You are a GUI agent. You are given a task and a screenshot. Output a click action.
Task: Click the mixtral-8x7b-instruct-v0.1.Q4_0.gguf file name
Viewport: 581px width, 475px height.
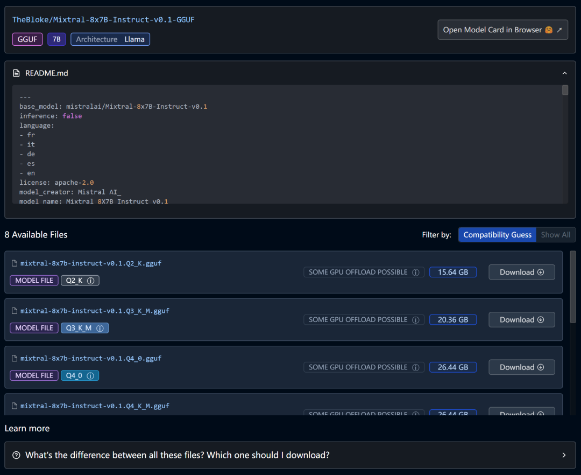tap(91, 358)
